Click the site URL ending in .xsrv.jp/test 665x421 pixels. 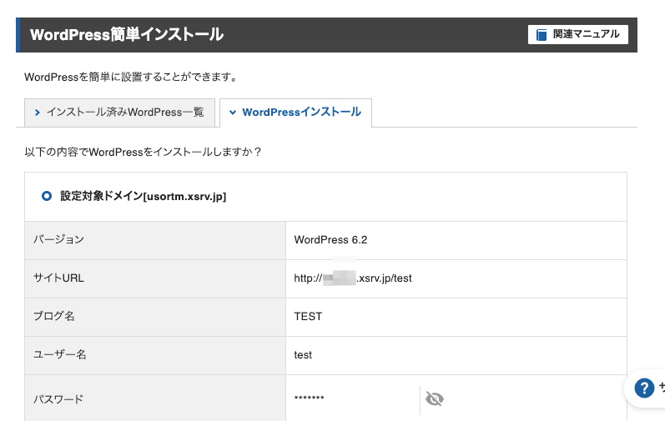353,278
